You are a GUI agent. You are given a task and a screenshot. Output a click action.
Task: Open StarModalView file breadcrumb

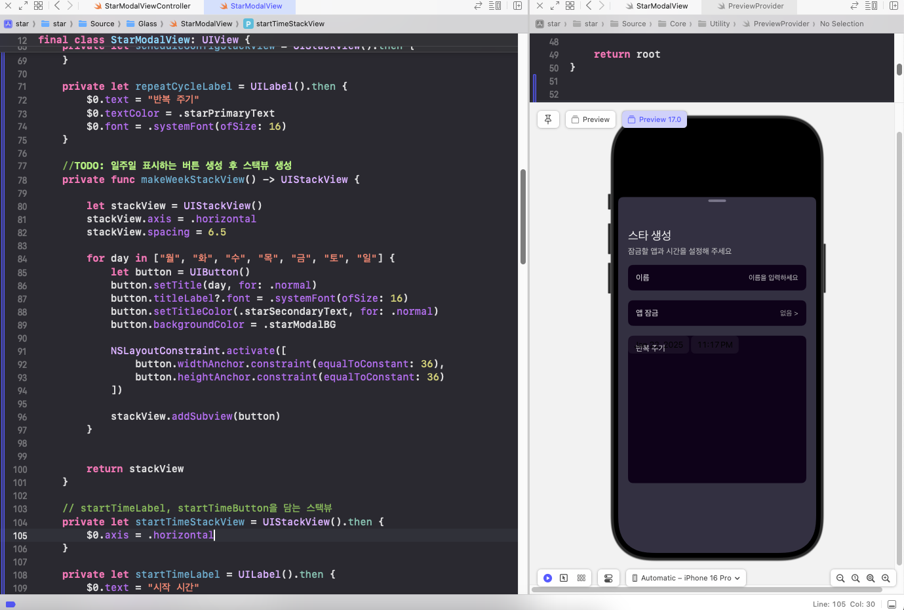pyautogui.click(x=201, y=24)
